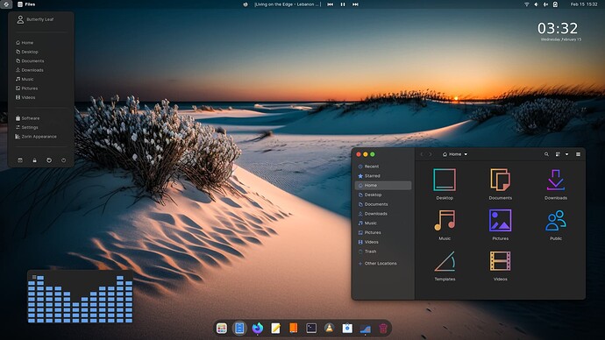Image resolution: width=605 pixels, height=340 pixels.
Task: Click the lock screen padlock icon
Action: (x=35, y=160)
